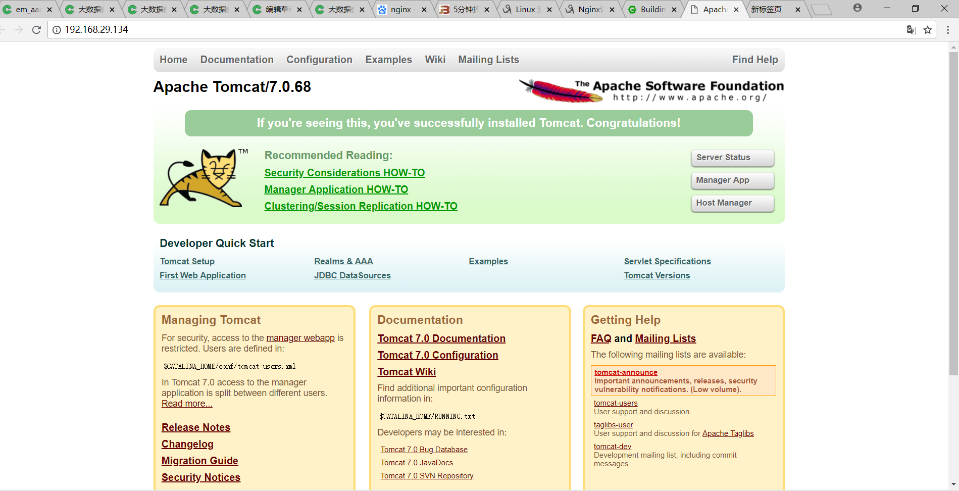Open Tomcat 7.0 SVN Repository link
This screenshot has height=491, width=959.
(427, 476)
